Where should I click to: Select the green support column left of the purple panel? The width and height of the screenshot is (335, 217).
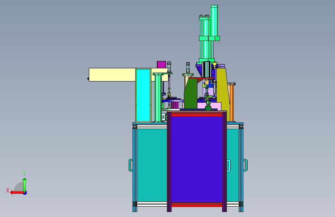click(x=158, y=98)
